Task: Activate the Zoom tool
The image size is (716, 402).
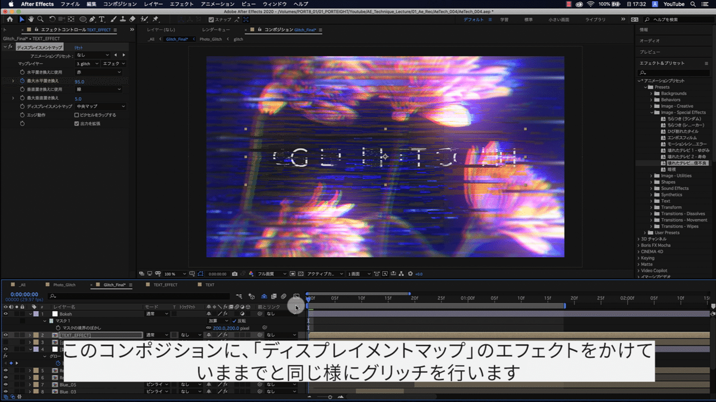Action: [x=41, y=21]
